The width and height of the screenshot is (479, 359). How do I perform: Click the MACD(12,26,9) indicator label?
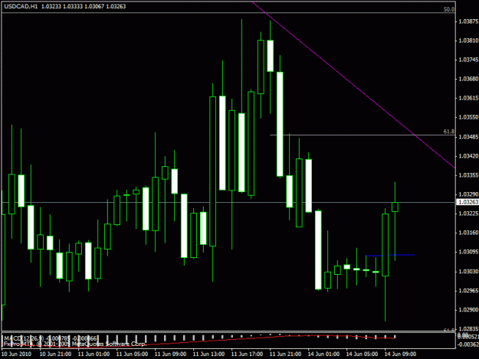pyautogui.click(x=24, y=338)
